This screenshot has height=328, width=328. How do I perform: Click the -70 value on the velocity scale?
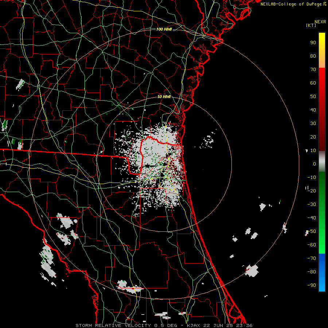pyautogui.click(x=312, y=258)
